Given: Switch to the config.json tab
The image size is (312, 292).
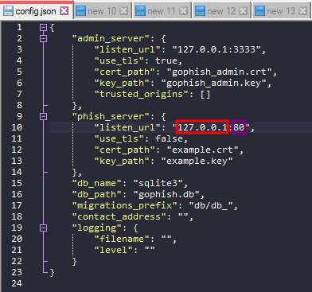Looking at the screenshot, I should point(37,10).
